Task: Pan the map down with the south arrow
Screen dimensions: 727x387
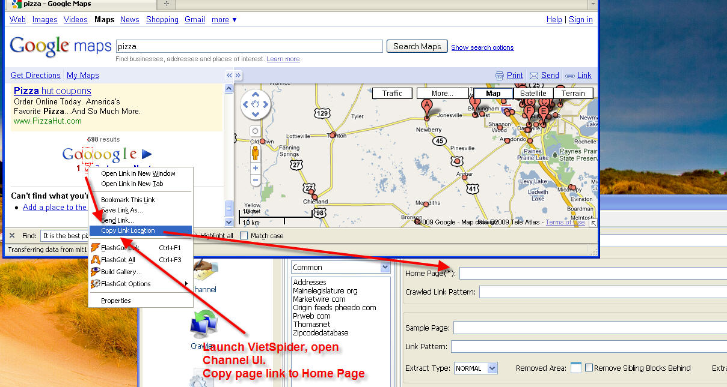Action: point(255,115)
